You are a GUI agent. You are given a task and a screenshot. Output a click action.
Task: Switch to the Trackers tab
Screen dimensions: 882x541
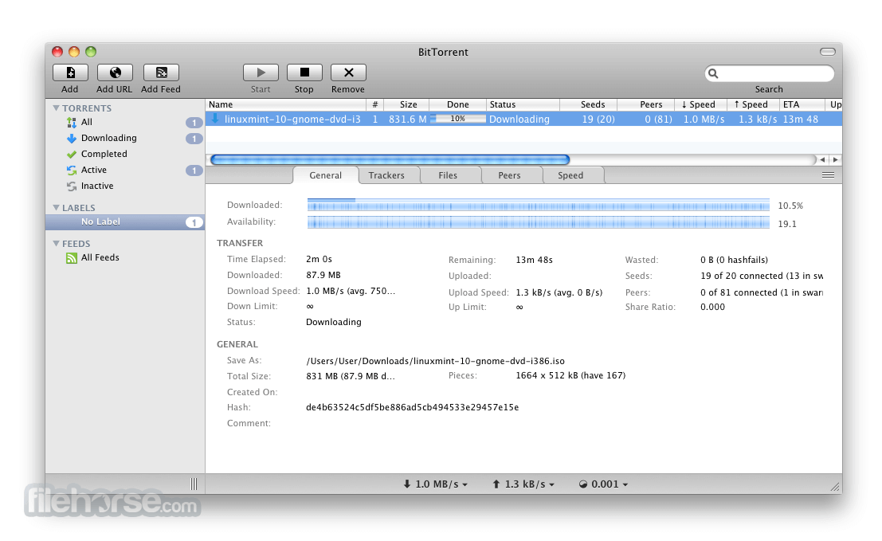(x=386, y=175)
